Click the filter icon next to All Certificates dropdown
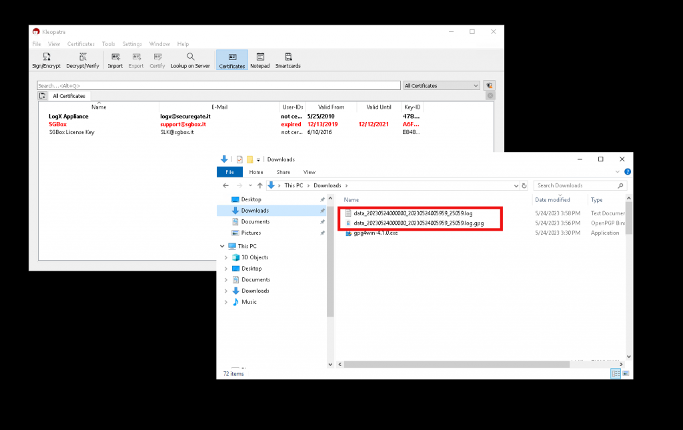The image size is (683, 430). tap(489, 86)
